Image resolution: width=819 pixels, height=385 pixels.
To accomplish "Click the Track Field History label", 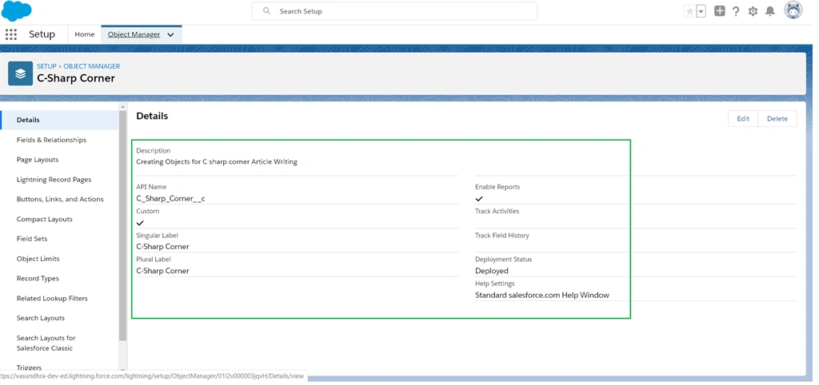I will [x=502, y=236].
